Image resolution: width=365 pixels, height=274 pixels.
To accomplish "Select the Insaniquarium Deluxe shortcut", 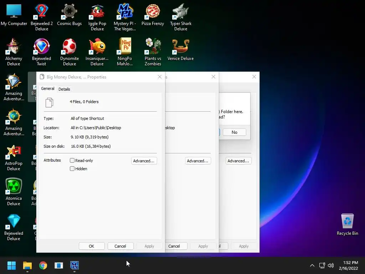I will 97,52.
